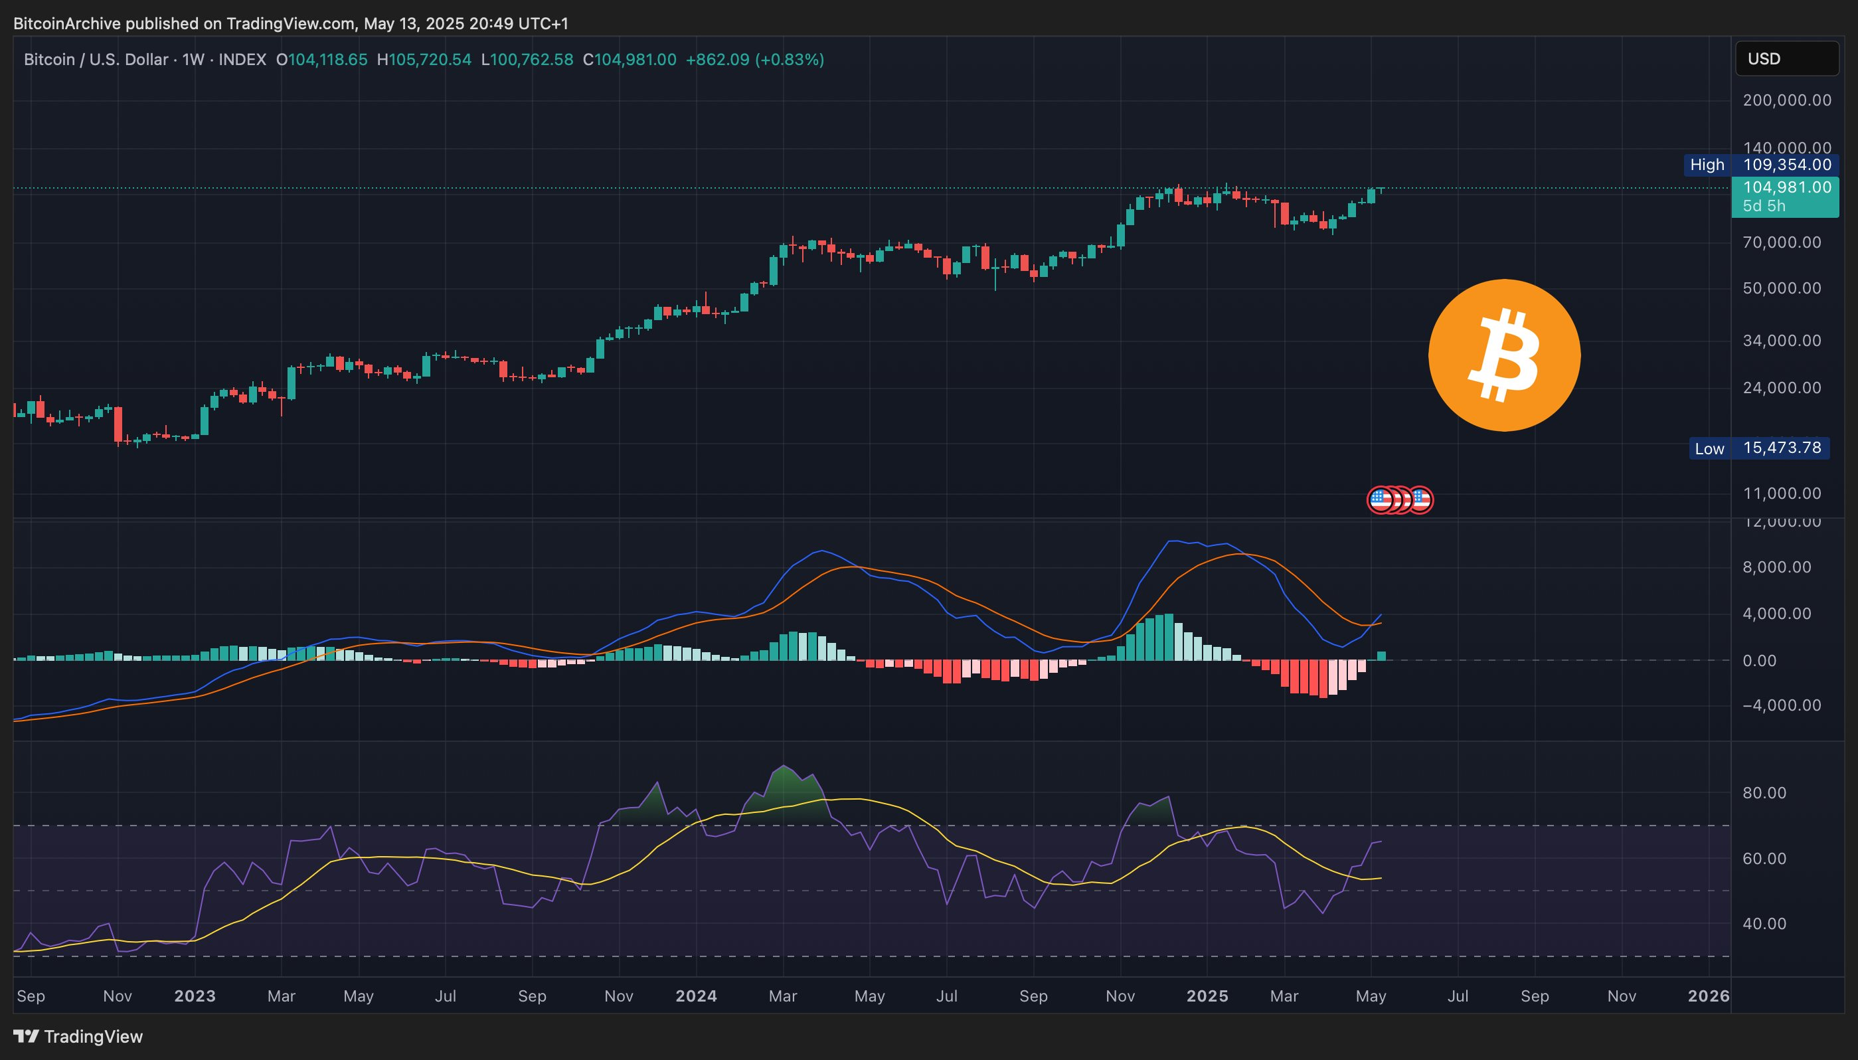Select the 2024 mark on time axis
Screen dimensions: 1858x1060
coord(696,996)
